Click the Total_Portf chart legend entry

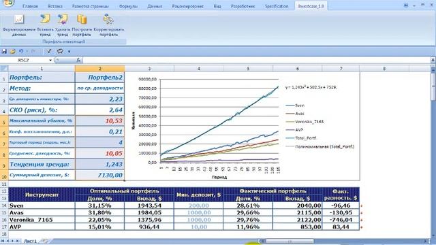coord(301,138)
